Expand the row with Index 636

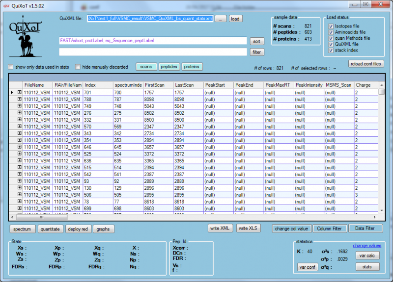click(19, 160)
